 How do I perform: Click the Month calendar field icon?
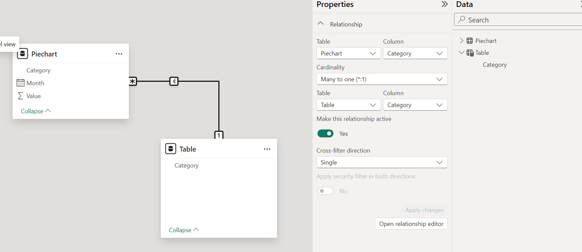coord(21,83)
